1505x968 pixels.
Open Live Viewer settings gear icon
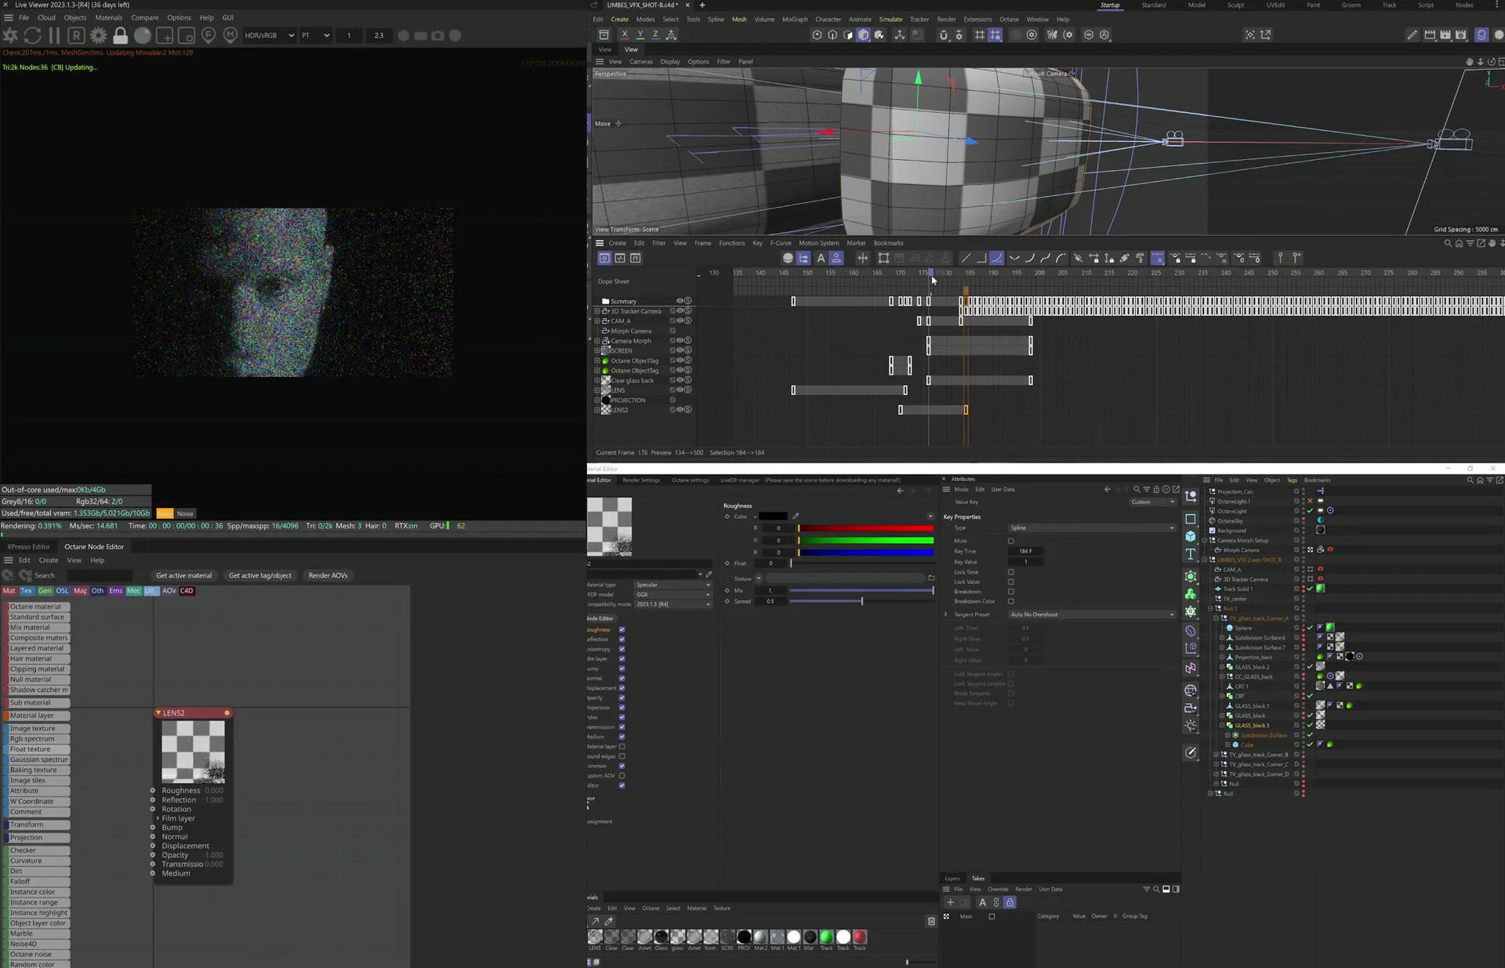pyautogui.click(x=98, y=35)
